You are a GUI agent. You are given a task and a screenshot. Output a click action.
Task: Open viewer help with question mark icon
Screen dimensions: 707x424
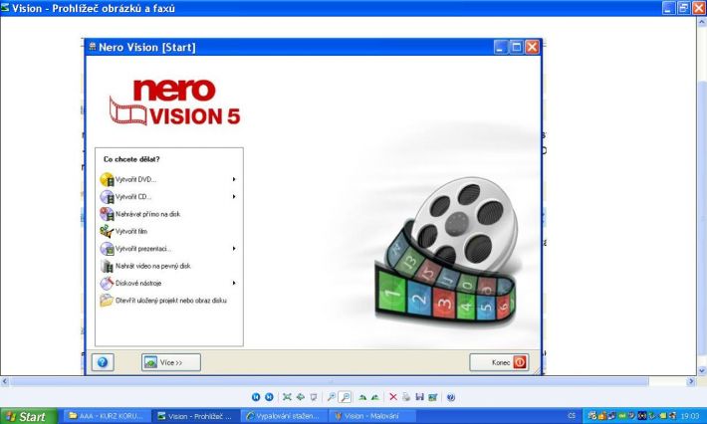[x=450, y=397]
